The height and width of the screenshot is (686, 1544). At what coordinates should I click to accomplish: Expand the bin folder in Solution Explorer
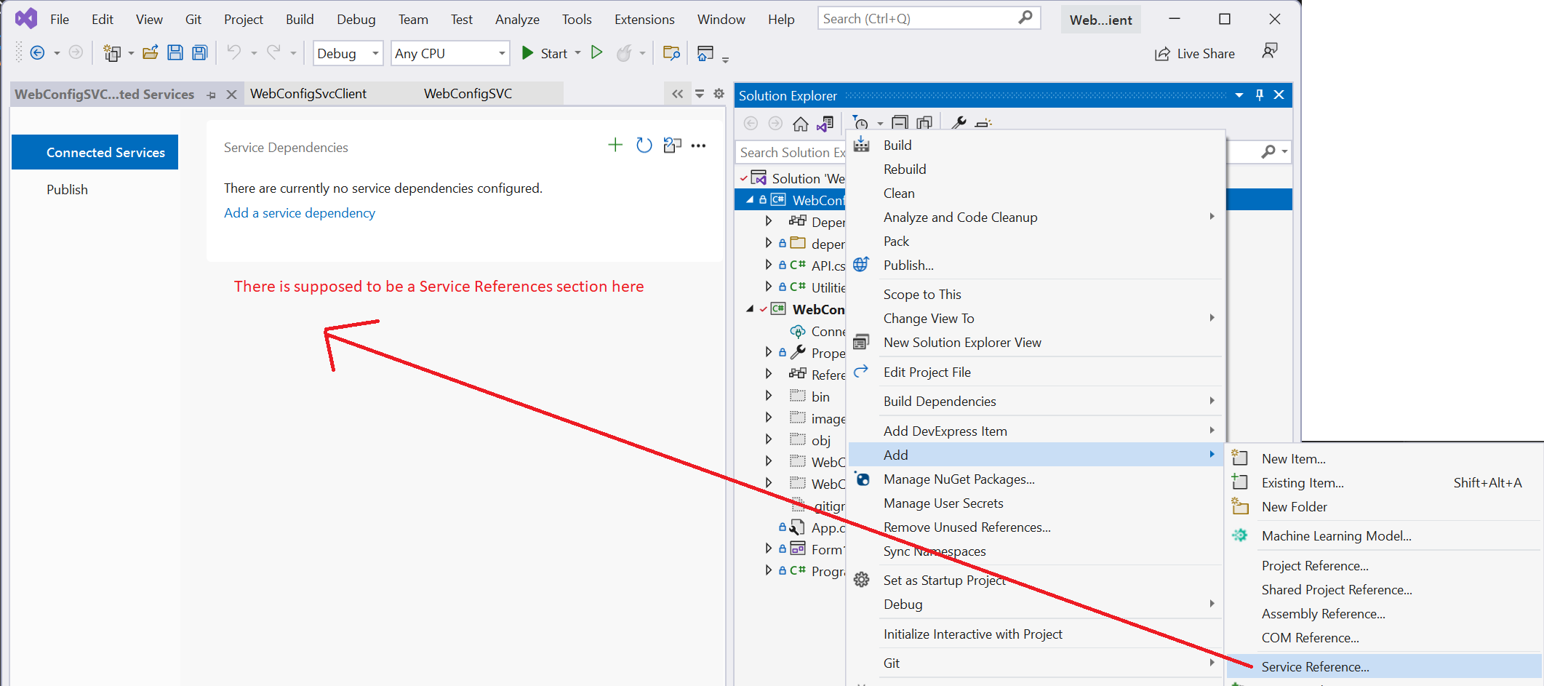point(769,396)
